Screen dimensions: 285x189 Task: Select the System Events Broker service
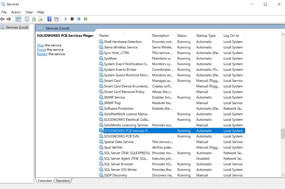point(172,70)
